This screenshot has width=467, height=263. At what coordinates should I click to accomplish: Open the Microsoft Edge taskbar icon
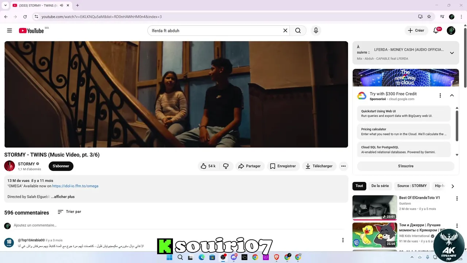(201, 257)
